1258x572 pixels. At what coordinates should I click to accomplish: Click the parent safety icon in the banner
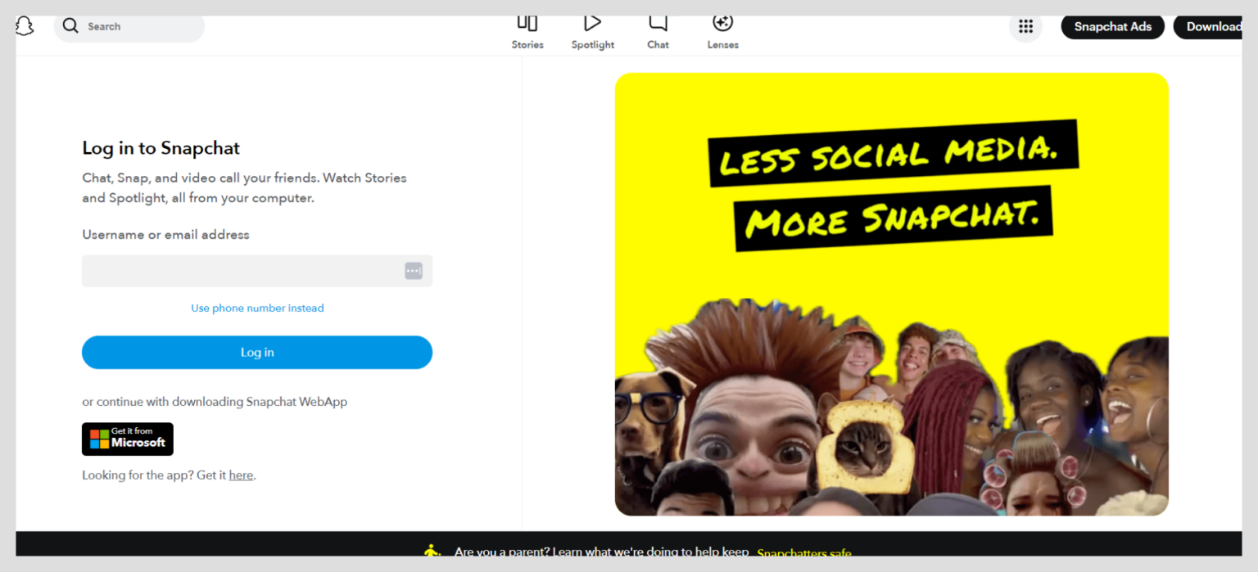[x=432, y=551]
